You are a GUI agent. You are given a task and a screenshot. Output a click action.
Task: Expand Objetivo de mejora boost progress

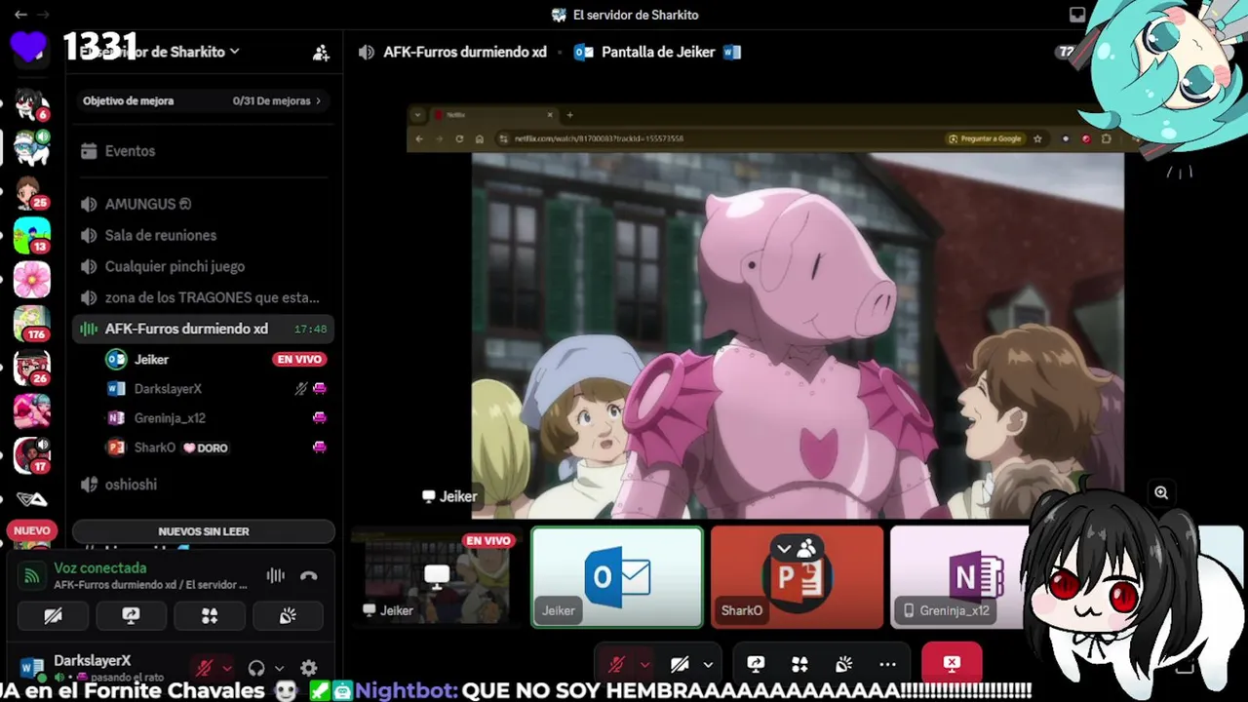pyautogui.click(x=203, y=100)
